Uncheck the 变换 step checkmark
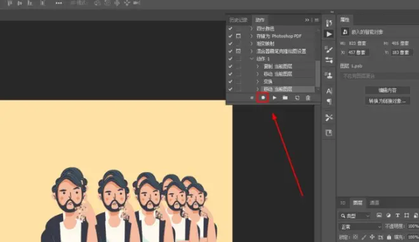Screen dimensions: 419x242 click(x=230, y=81)
